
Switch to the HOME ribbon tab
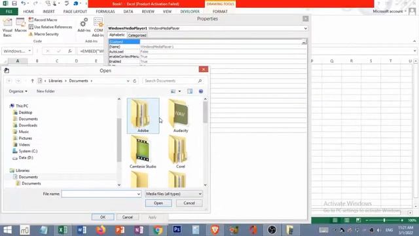coord(29,12)
